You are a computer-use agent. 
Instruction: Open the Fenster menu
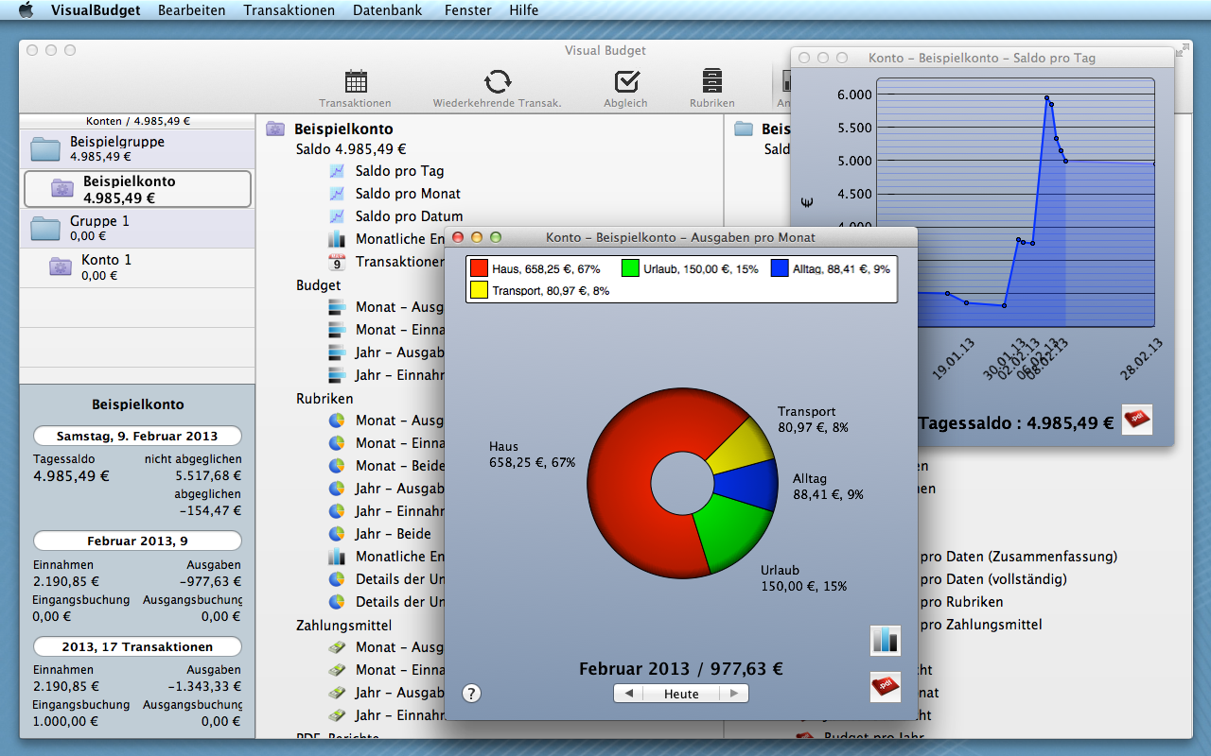point(467,10)
